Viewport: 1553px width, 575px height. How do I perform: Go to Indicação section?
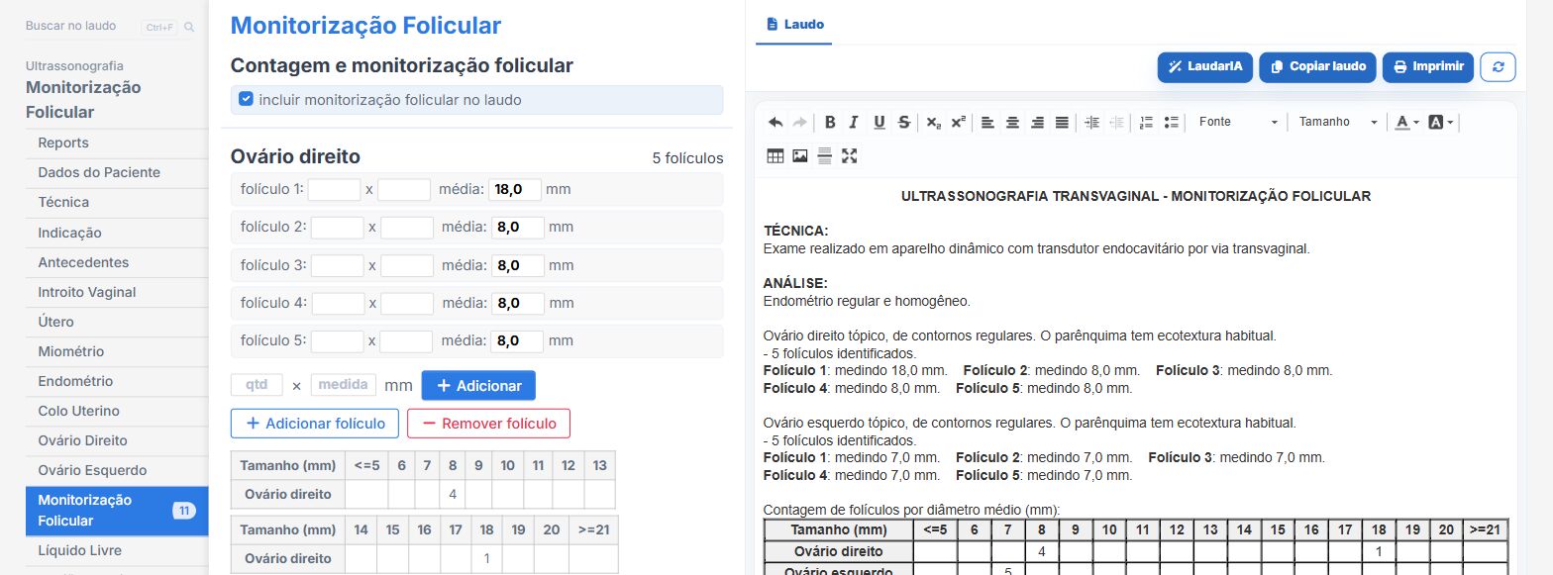tap(117, 233)
